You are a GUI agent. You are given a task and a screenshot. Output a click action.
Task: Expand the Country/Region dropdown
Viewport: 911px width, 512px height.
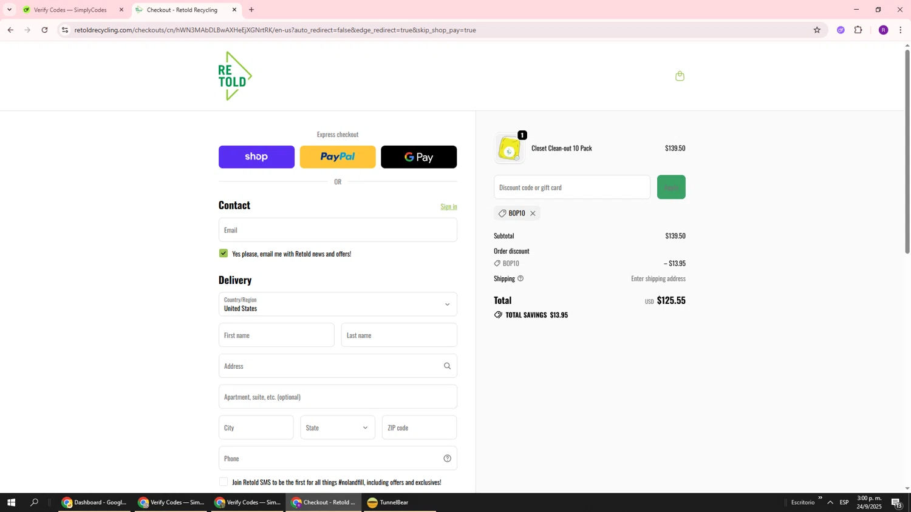click(338, 305)
